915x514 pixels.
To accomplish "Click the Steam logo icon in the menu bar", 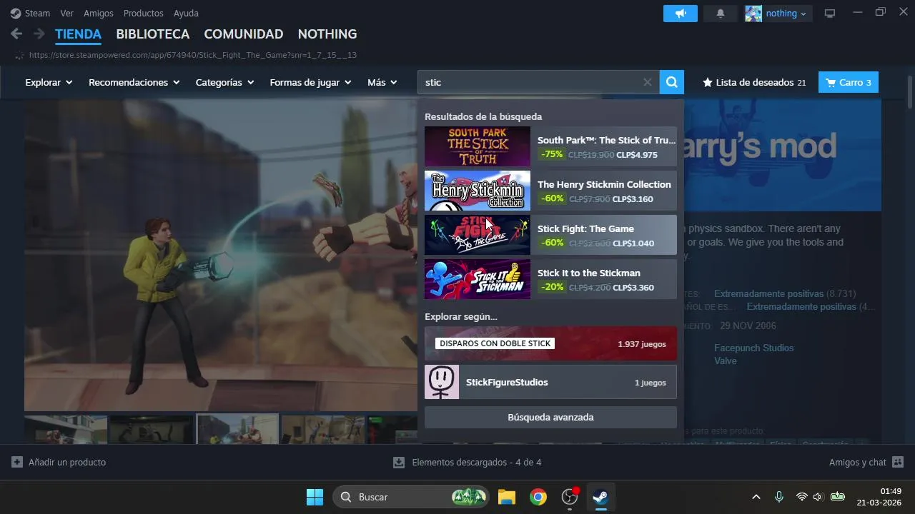I will tap(16, 13).
